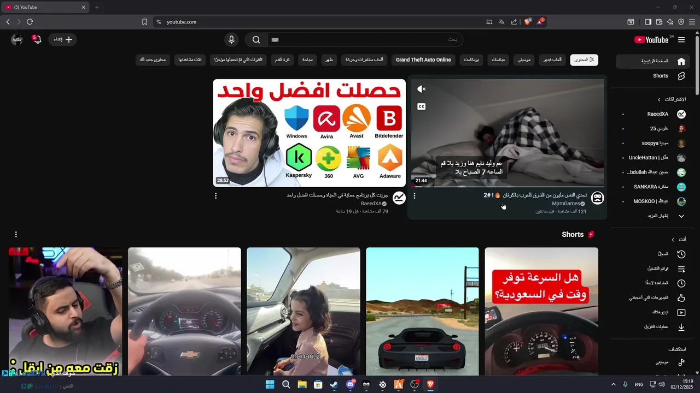Open the Brave VPN shield icon
The image size is (700, 393).
point(681,22)
